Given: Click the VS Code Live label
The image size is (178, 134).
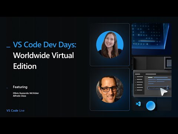Looking at the screenshot, I should click(16, 111).
